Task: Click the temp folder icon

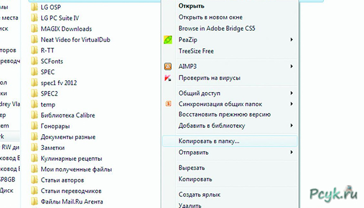Action: point(34,105)
